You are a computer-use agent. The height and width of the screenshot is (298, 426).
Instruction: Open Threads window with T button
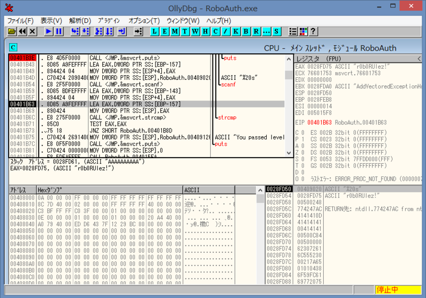(x=185, y=31)
